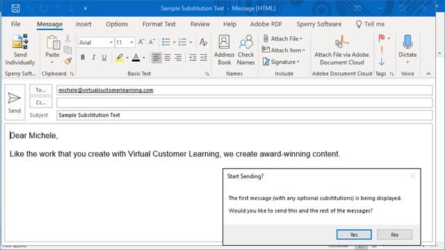Expand bullet list style dropdown arrow
The width and height of the screenshot is (445, 250).
point(174,42)
